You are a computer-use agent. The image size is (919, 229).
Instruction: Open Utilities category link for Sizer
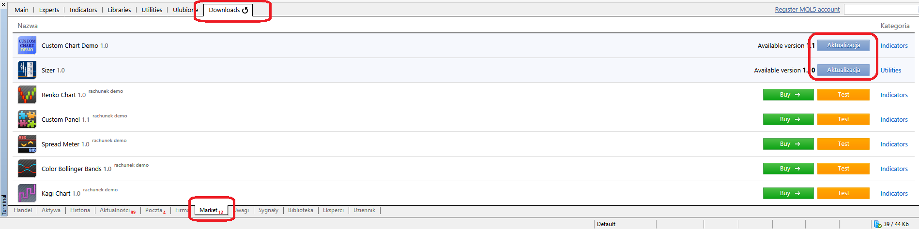pyautogui.click(x=890, y=70)
